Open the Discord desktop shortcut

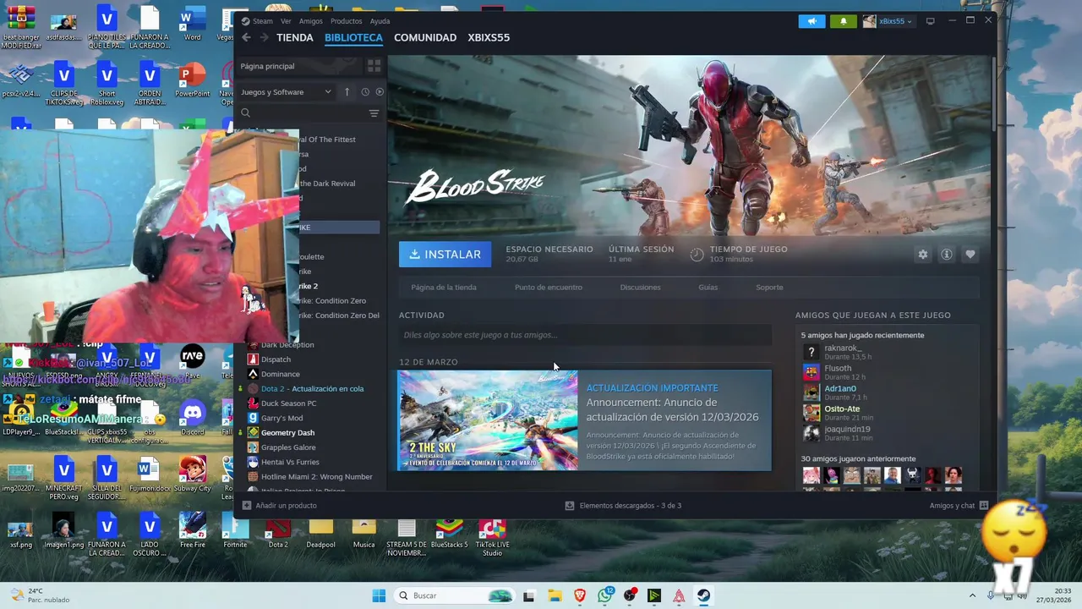coord(192,416)
